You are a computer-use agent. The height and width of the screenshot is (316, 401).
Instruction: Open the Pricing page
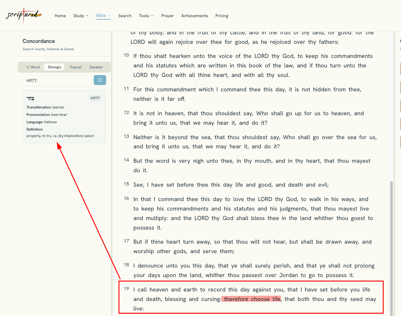(x=222, y=16)
